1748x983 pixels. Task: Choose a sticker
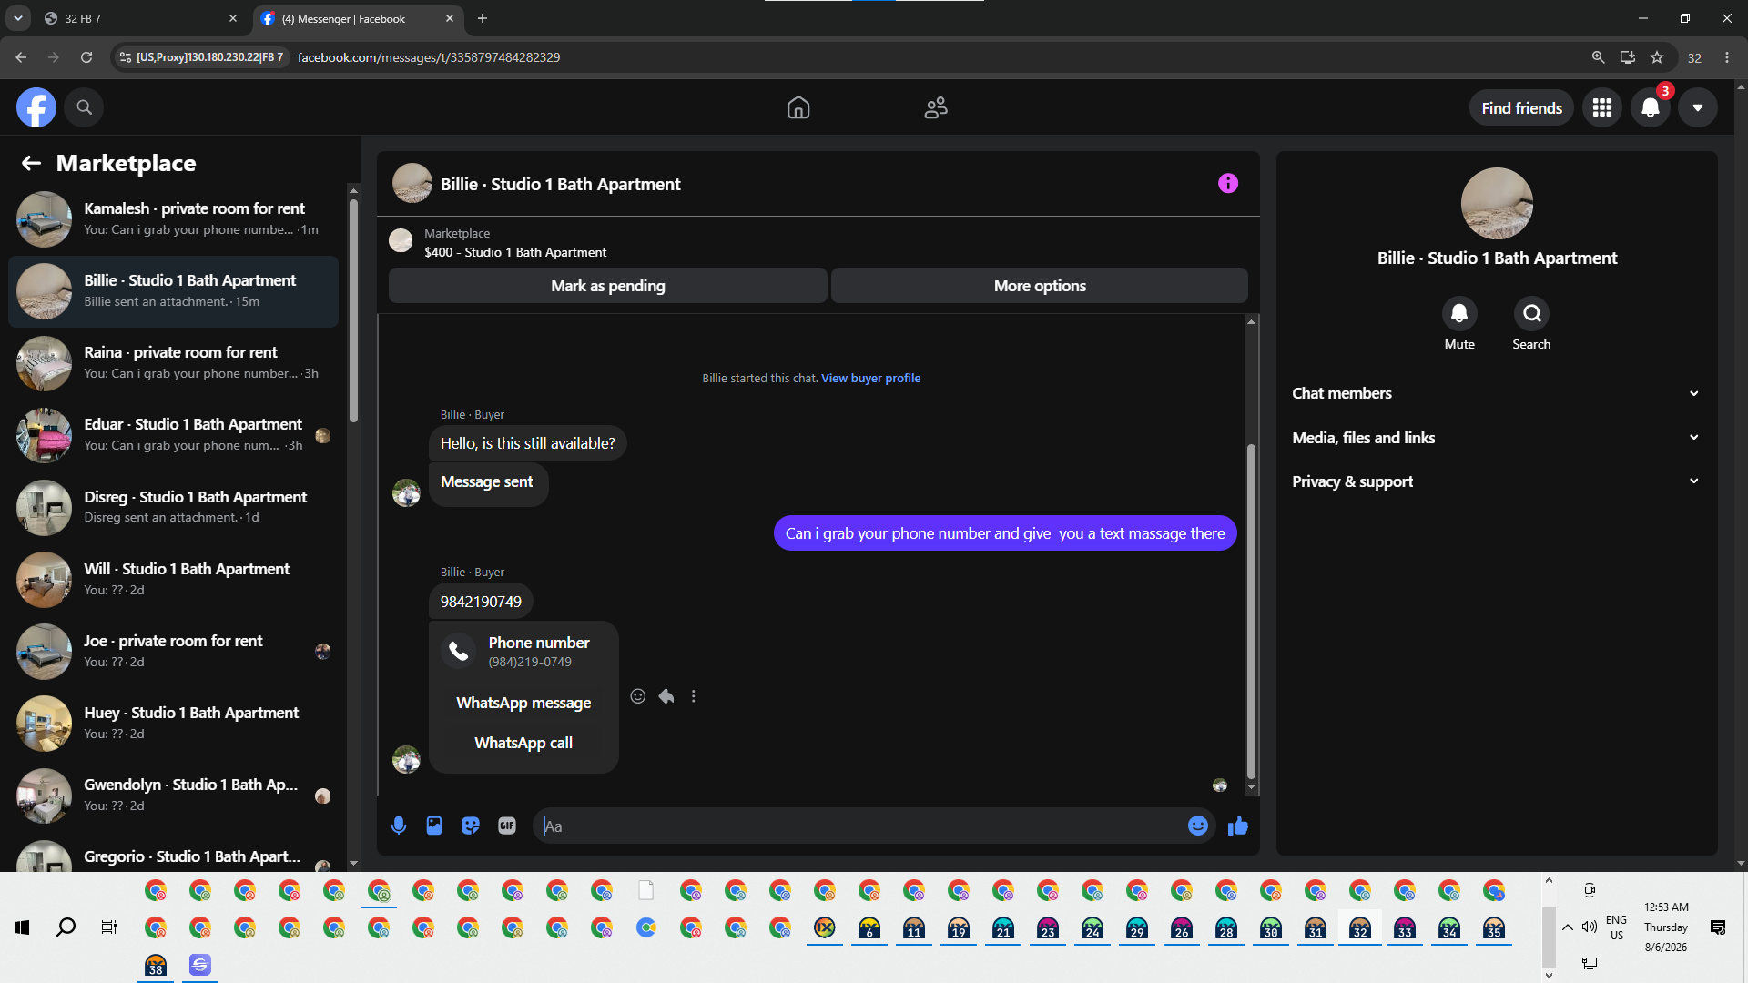pos(471,826)
